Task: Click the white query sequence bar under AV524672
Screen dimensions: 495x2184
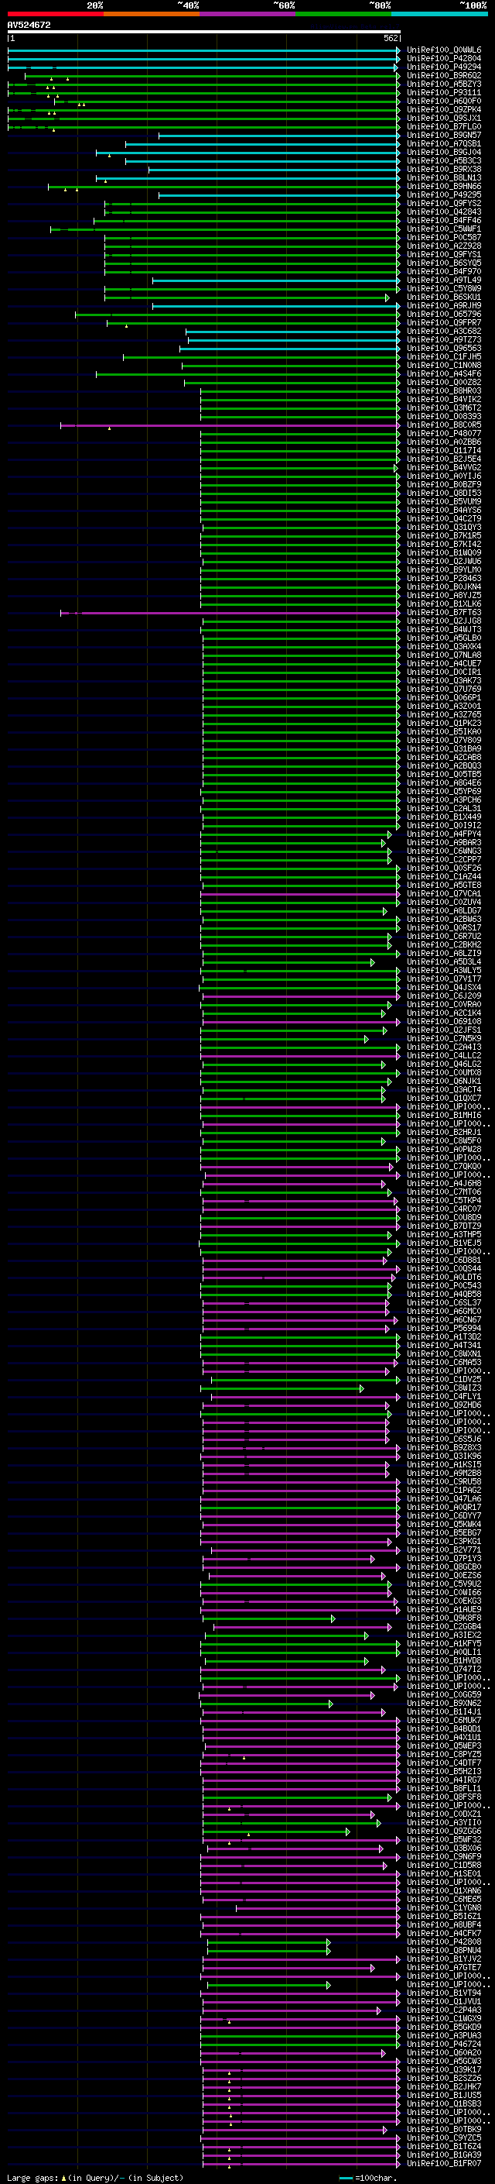Action: point(204,33)
